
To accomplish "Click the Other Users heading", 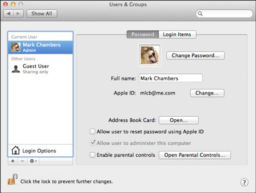I will [23, 58].
